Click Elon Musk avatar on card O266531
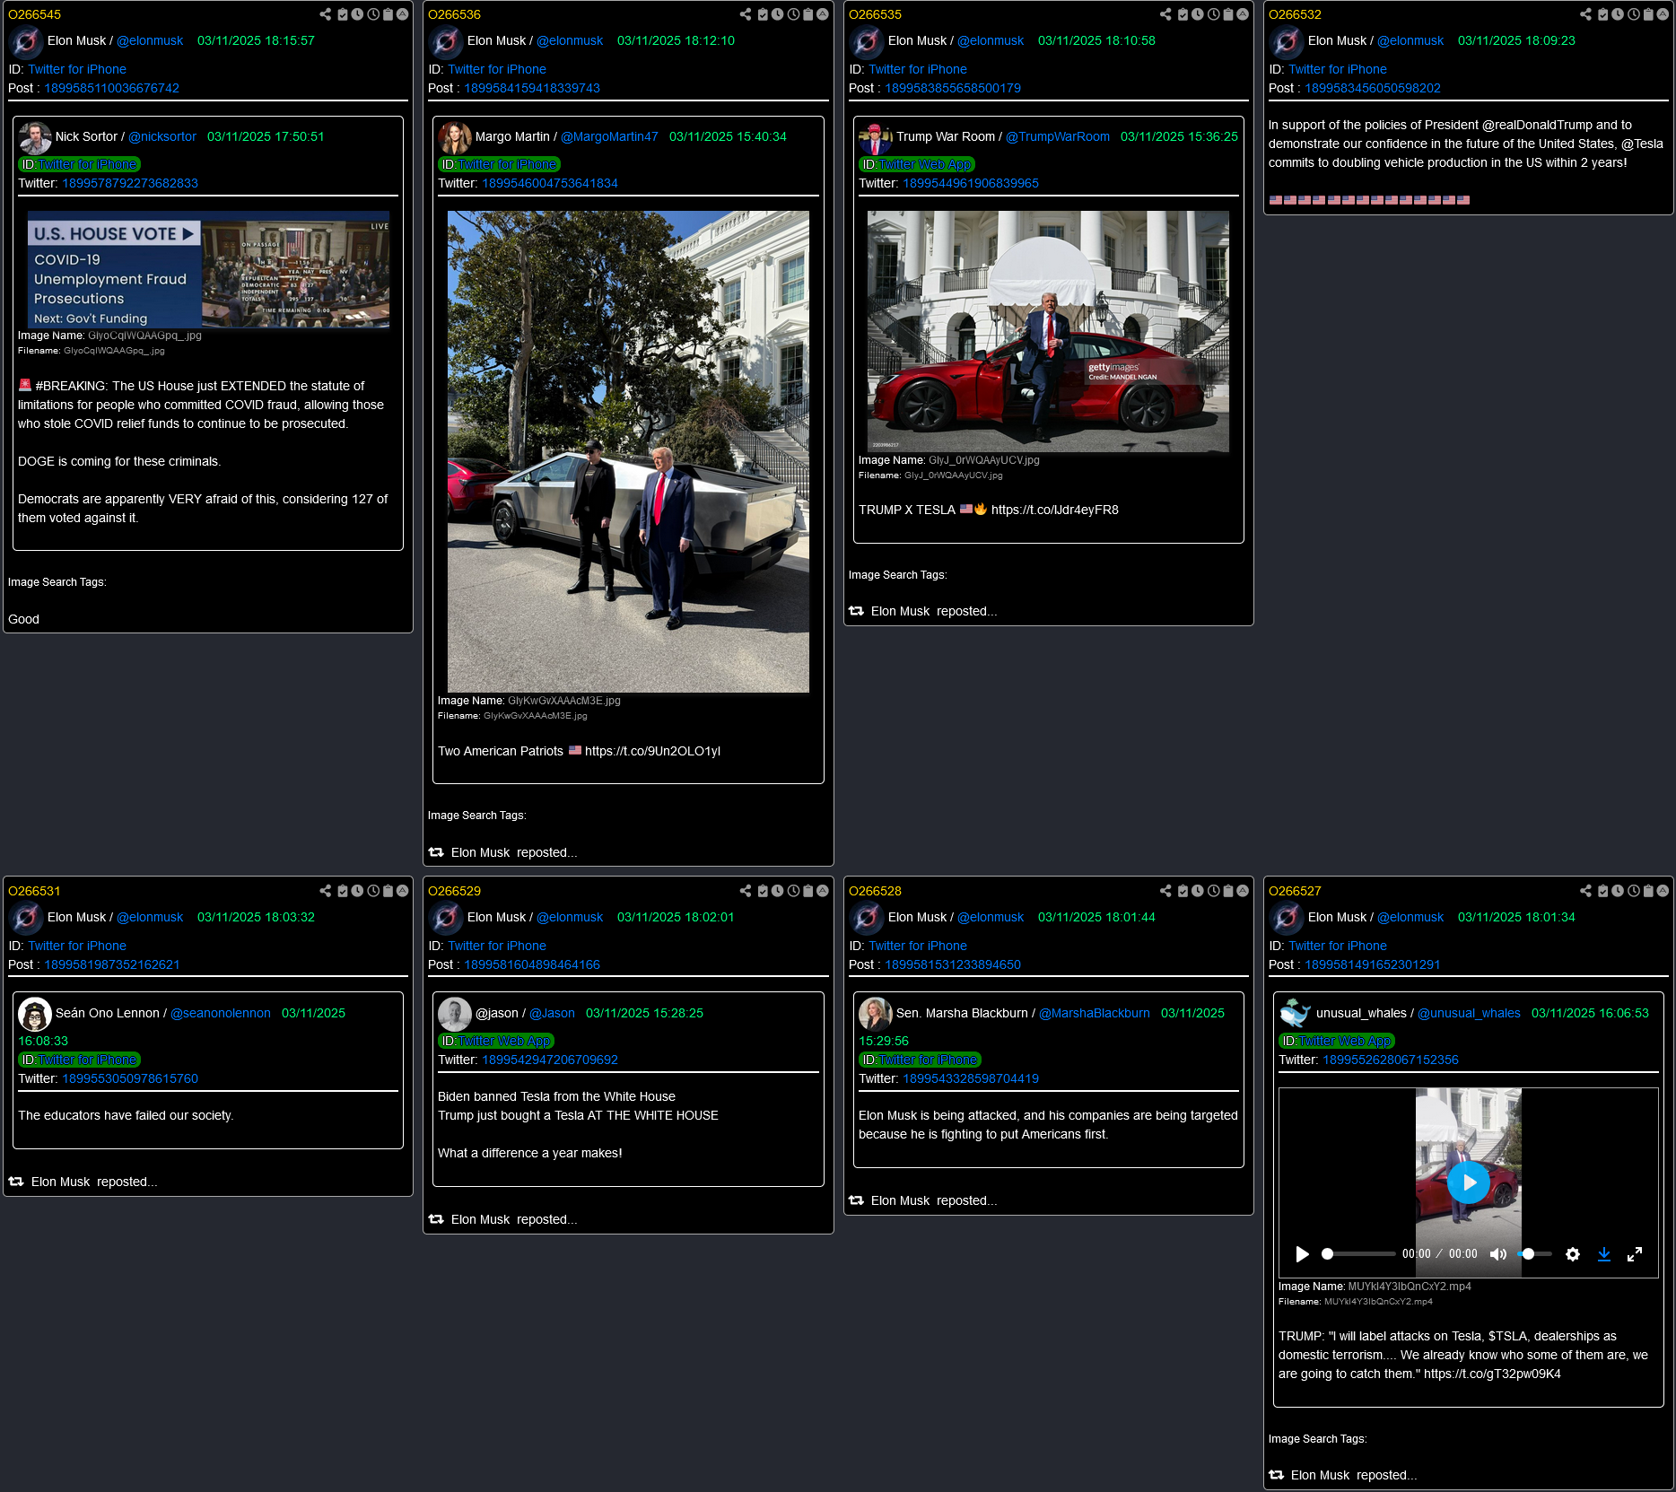 [x=26, y=917]
